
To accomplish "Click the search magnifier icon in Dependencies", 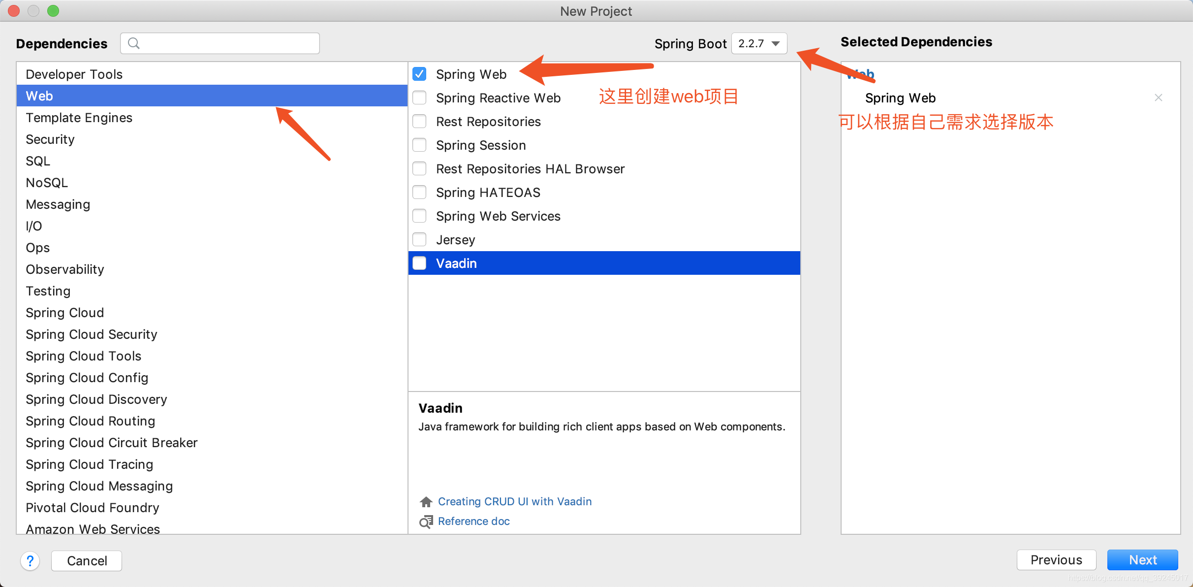I will click(133, 43).
